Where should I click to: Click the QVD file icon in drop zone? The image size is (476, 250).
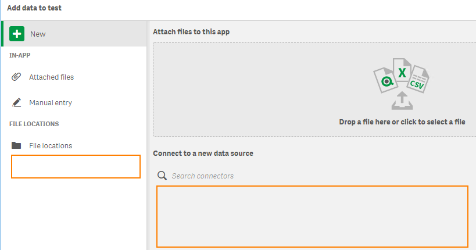click(x=384, y=81)
